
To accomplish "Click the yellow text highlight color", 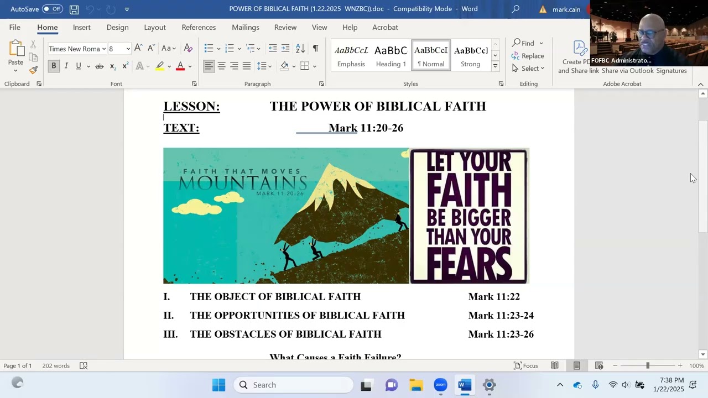I will pos(159,66).
